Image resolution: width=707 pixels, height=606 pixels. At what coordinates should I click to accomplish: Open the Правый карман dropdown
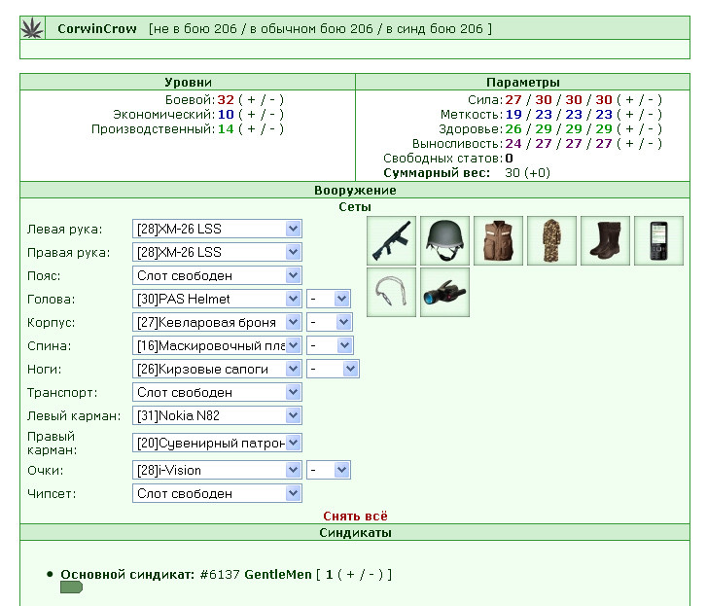(217, 444)
